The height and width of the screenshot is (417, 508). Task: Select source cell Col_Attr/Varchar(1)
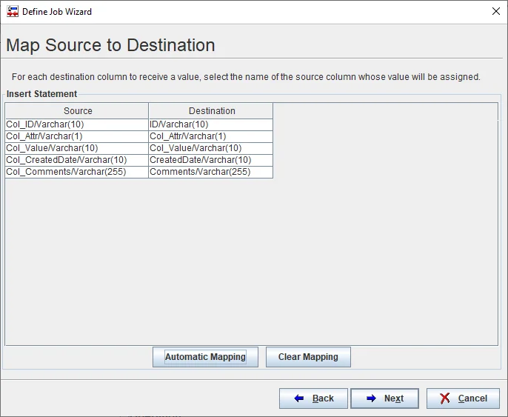[77, 136]
